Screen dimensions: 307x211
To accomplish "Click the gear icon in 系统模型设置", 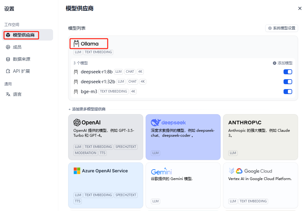I will 270,28.
